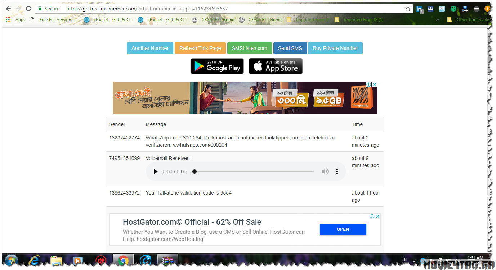
Task: Open the 'Free Full Version' bookmark
Action: click(x=54, y=20)
